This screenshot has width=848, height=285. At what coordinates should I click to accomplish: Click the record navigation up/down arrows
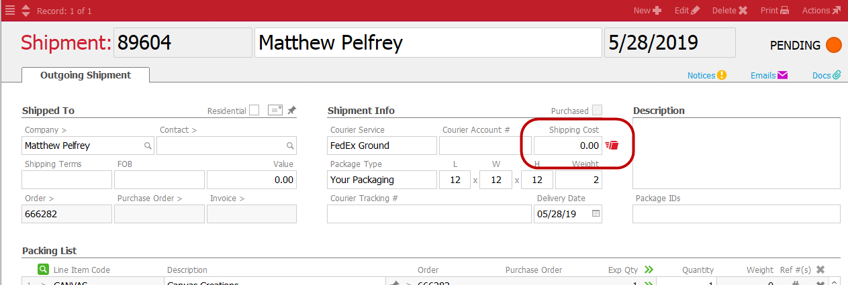tap(26, 11)
